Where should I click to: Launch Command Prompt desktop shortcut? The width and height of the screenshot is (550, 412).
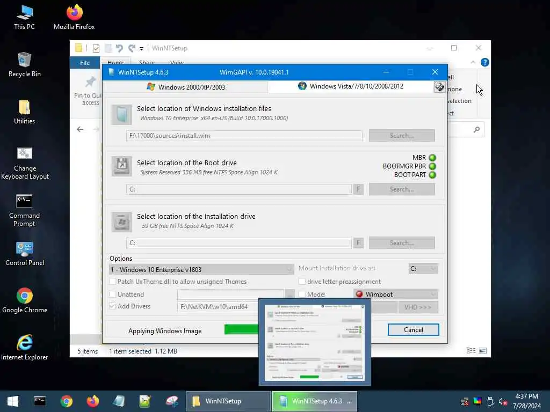[24, 210]
